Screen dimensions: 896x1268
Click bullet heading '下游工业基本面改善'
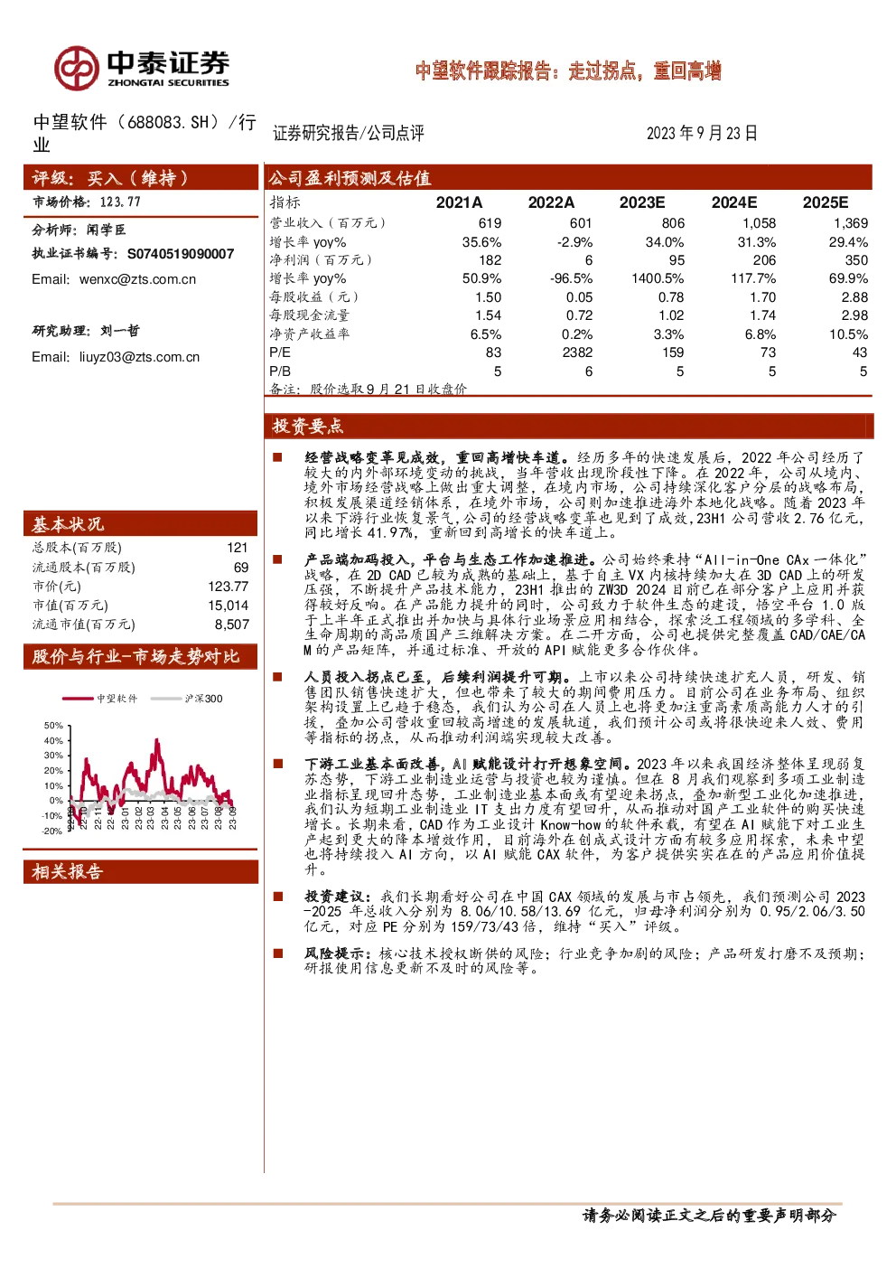pos(371,765)
